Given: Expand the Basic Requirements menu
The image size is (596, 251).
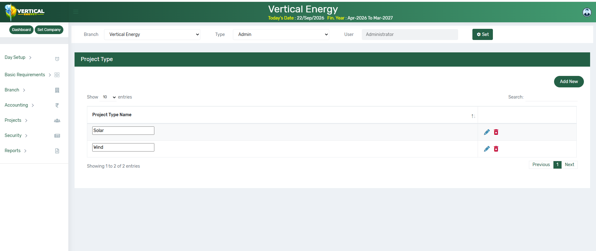Looking at the screenshot, I should [x=28, y=75].
